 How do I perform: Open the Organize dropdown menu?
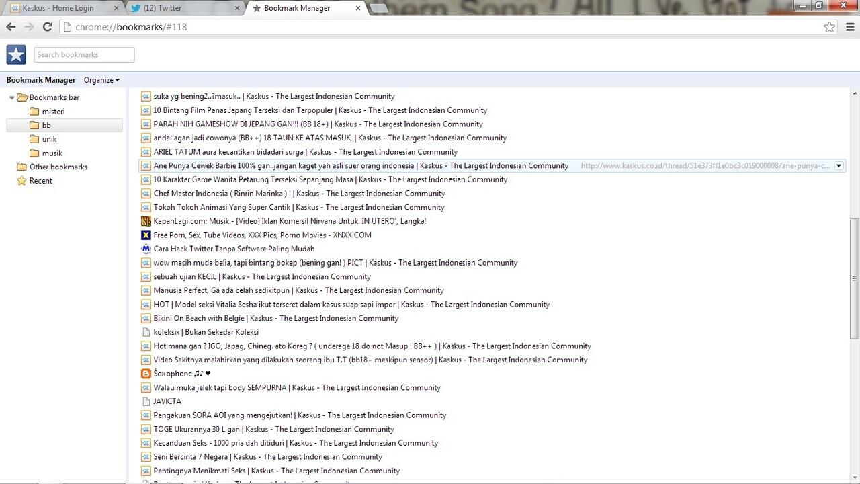point(101,80)
